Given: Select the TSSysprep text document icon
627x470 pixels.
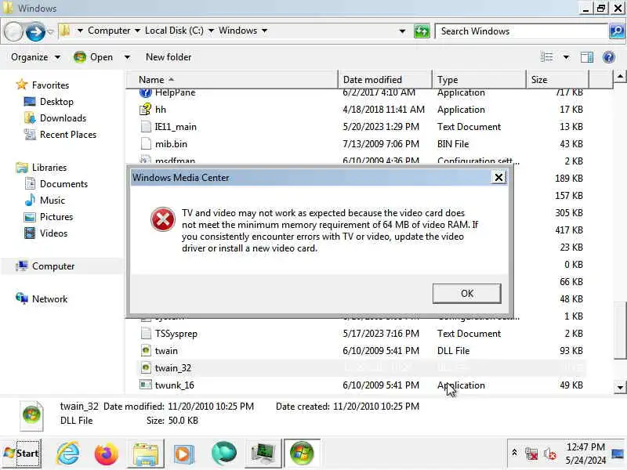Looking at the screenshot, I should point(146,333).
